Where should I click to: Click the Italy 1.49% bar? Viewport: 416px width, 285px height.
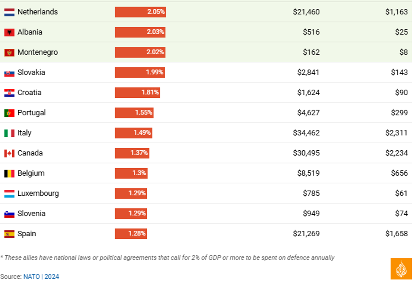pos(133,133)
